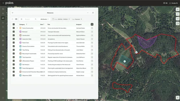
Task: Open the three-dot options in Measures header
Action: [x=88, y=13]
